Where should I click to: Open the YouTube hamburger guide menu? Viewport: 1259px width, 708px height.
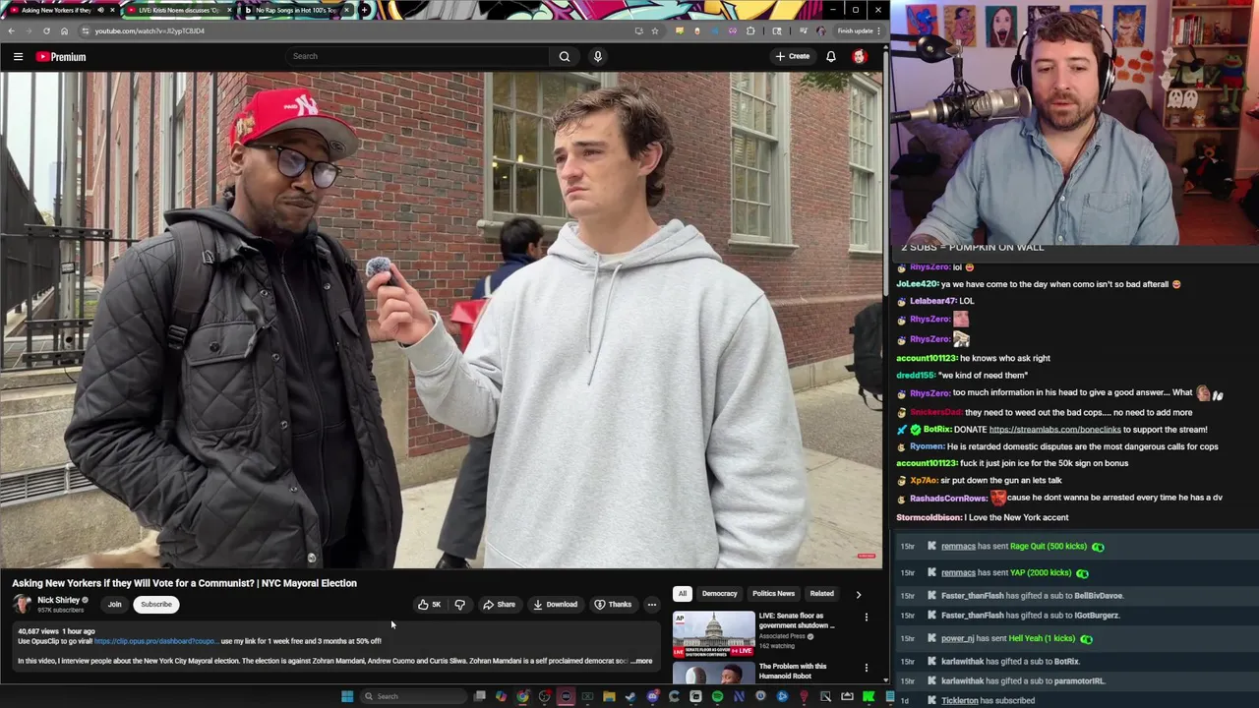[x=18, y=57]
